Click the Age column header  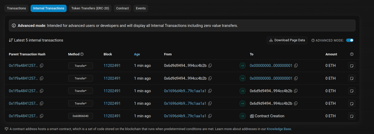point(137,54)
